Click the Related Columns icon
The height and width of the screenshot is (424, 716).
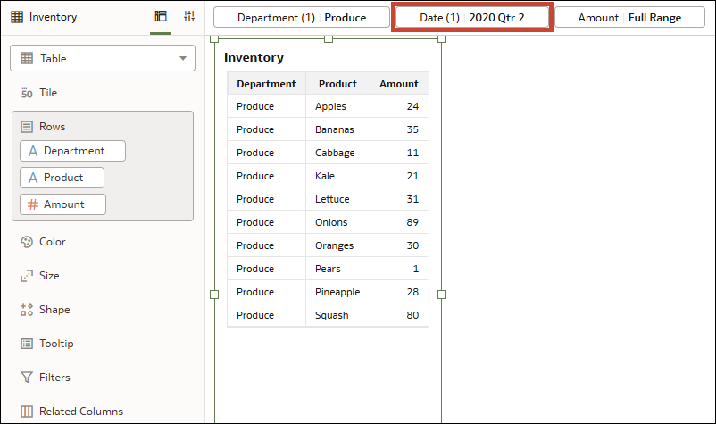pyautogui.click(x=27, y=412)
